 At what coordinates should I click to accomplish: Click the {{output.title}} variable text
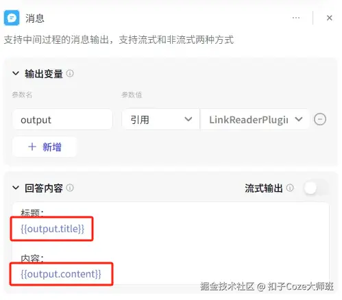point(52,229)
